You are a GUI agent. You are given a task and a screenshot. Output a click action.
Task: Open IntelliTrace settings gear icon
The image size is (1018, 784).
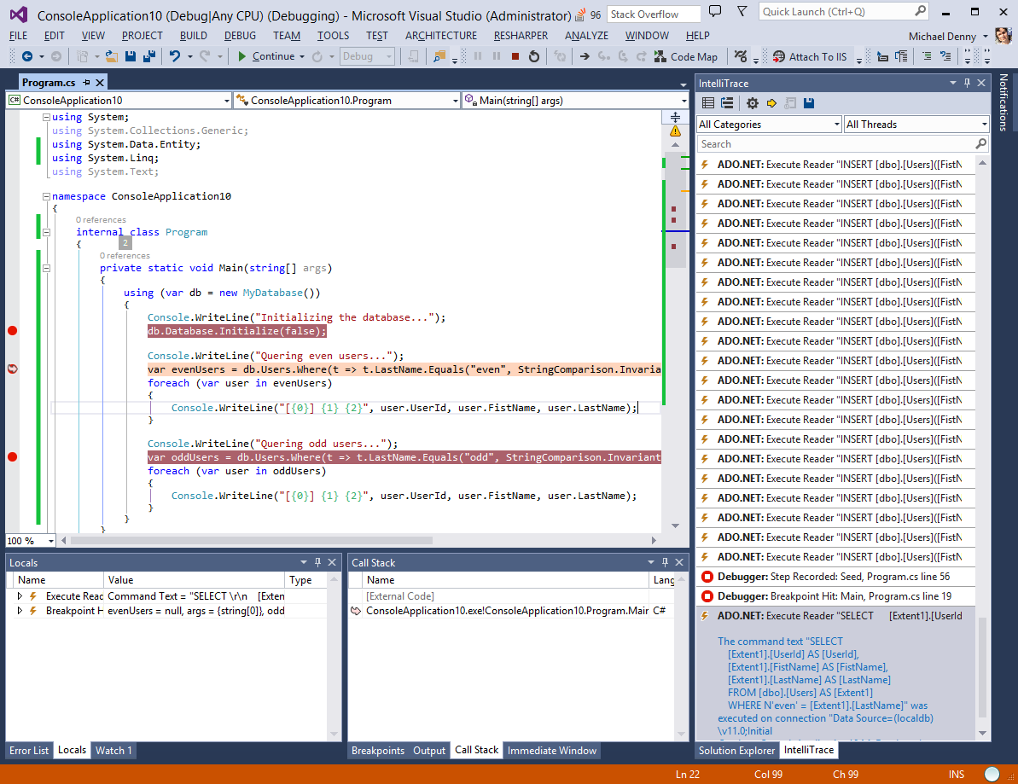[752, 103]
